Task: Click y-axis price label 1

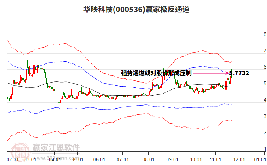Action: tap(265, 149)
